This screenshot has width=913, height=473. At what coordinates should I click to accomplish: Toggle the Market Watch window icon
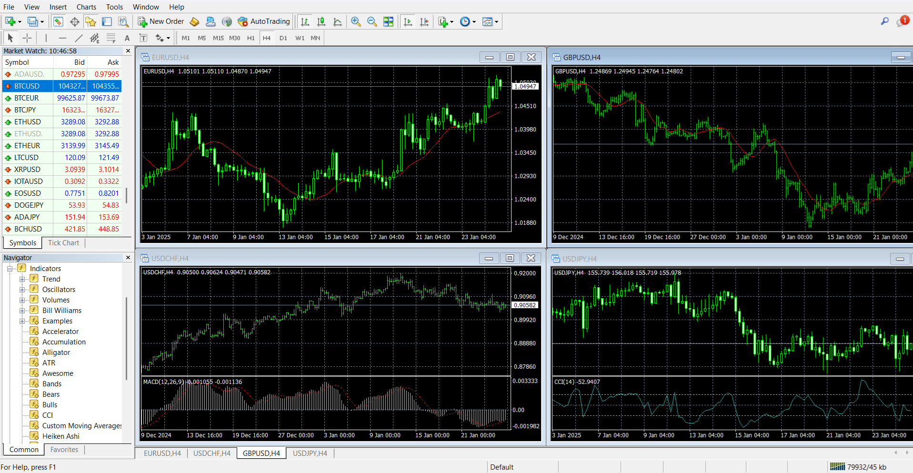[x=58, y=21]
